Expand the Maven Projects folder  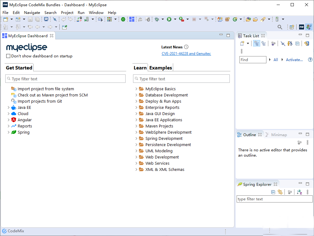point(136,126)
